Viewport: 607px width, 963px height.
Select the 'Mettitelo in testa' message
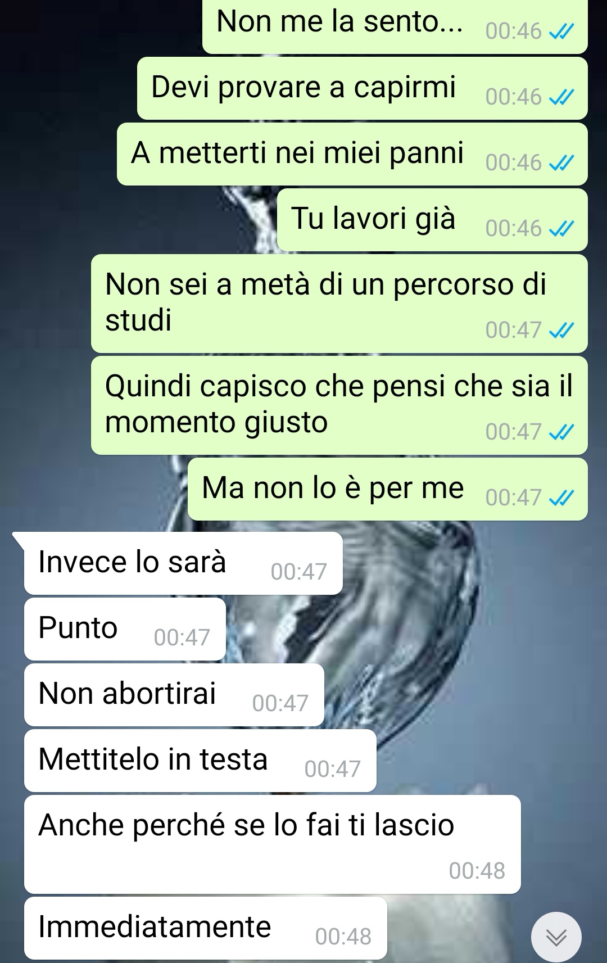point(200,761)
